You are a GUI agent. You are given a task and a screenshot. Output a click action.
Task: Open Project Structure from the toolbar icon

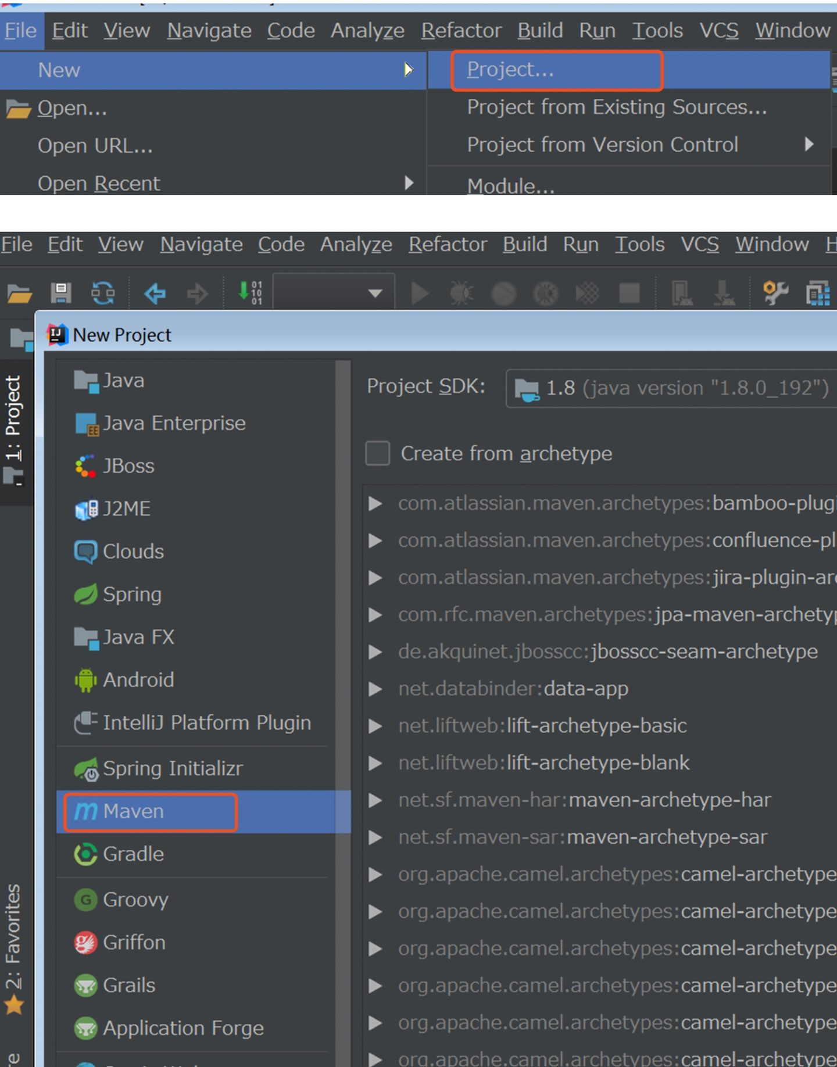pyautogui.click(x=818, y=293)
